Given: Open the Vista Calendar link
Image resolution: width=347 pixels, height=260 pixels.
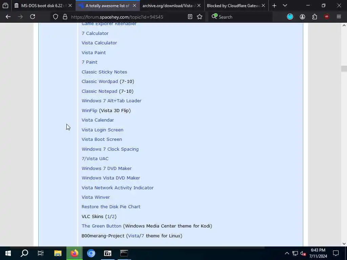Looking at the screenshot, I should pos(98,120).
